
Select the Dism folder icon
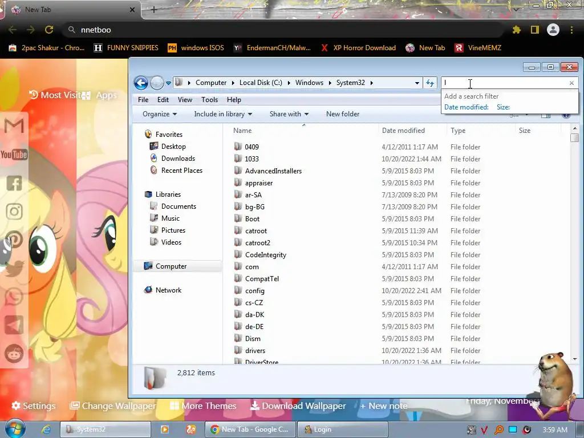click(x=238, y=338)
